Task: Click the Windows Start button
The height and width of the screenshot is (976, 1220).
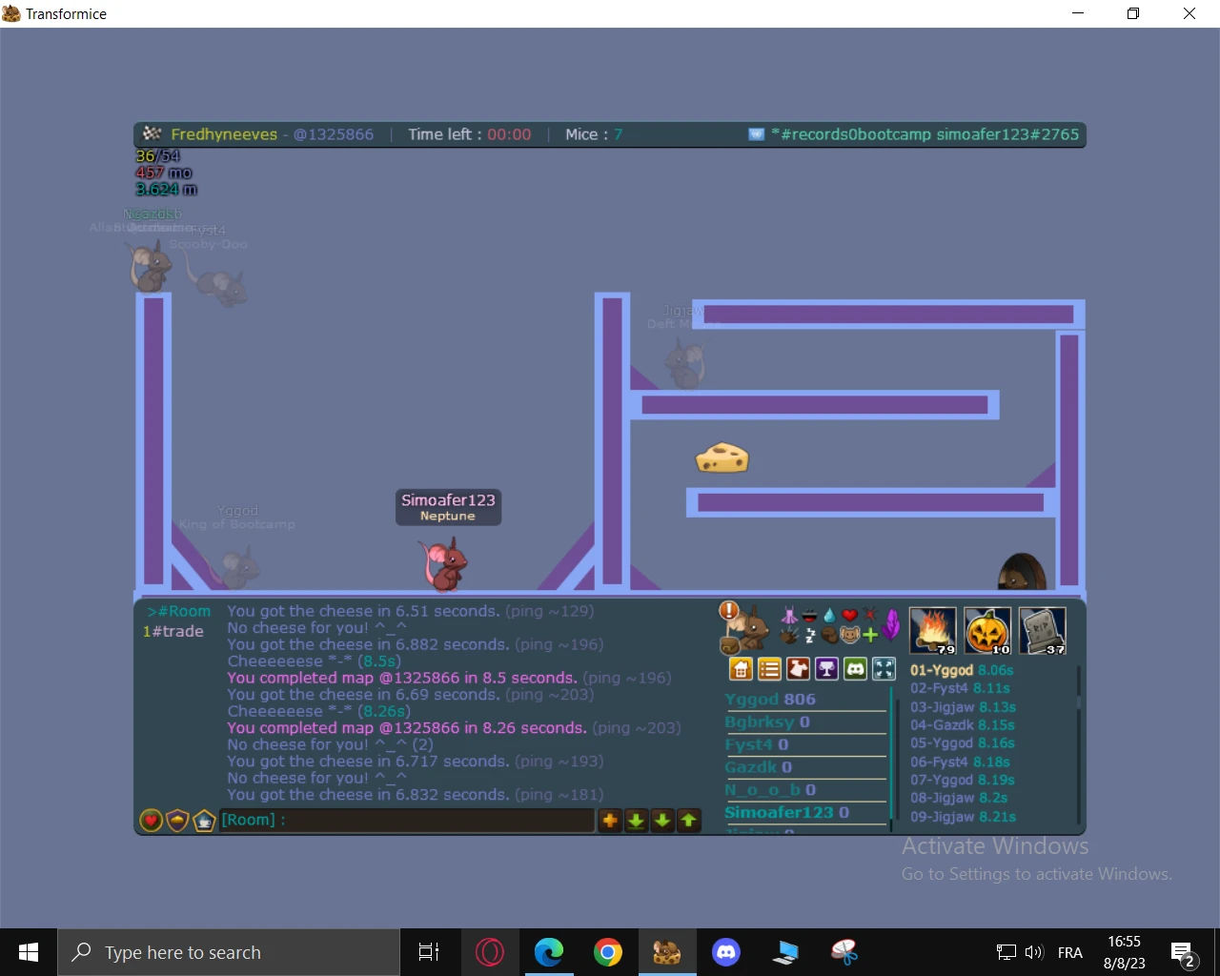Action: [x=29, y=952]
